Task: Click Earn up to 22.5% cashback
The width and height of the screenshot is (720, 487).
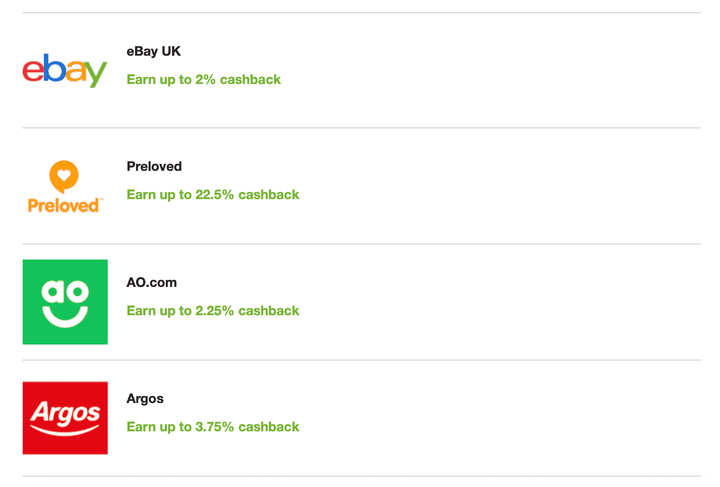Action: 213,194
